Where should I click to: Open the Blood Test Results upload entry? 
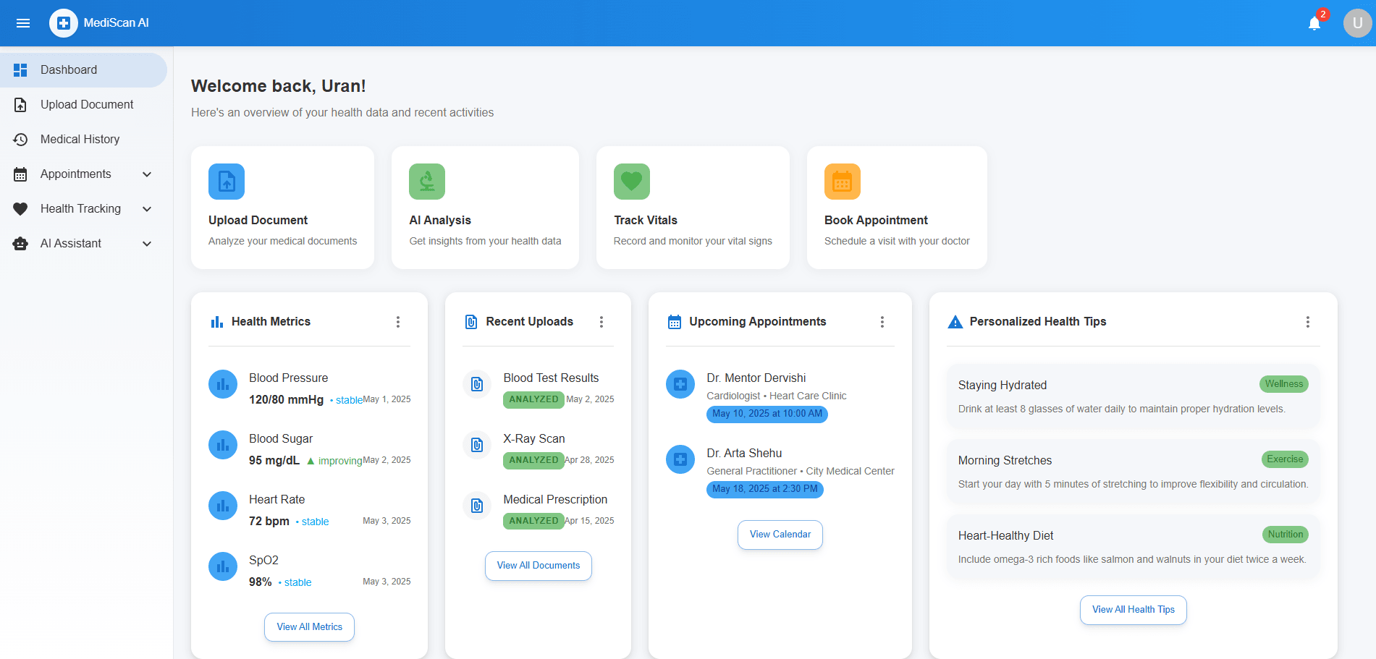pyautogui.click(x=551, y=378)
